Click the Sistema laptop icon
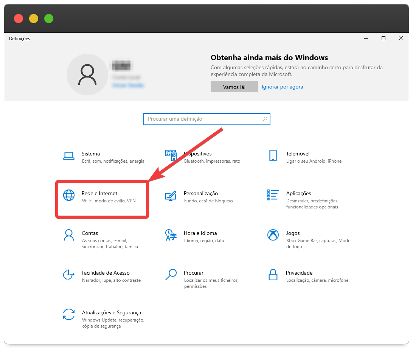 pos(69,155)
